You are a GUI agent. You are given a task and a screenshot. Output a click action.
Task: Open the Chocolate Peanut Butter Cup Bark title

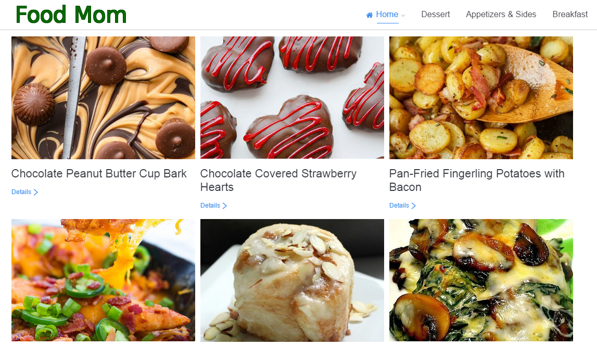[99, 174]
